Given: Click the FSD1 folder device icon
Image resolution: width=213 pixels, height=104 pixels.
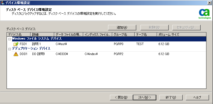Looking at the screenshot, I should [16, 44].
